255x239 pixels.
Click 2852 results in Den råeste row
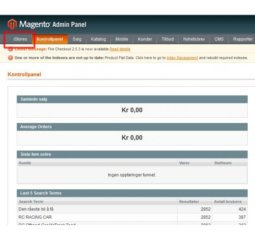(x=205, y=209)
